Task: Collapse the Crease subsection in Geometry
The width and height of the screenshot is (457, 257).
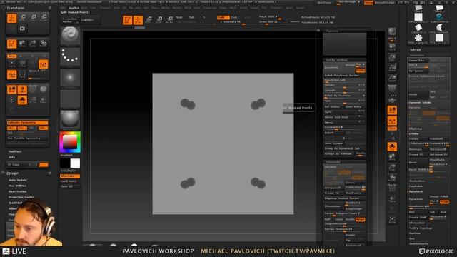Action: pyautogui.click(x=413, y=133)
